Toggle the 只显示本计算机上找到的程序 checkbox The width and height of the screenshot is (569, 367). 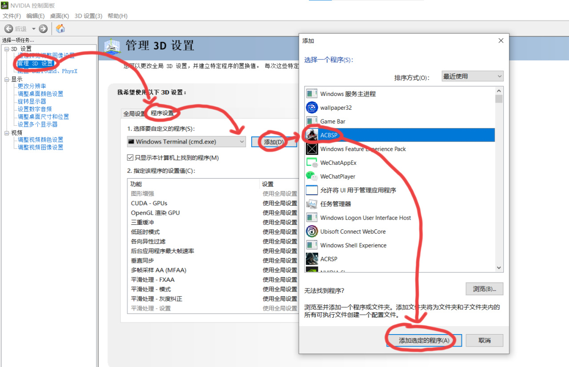(130, 158)
